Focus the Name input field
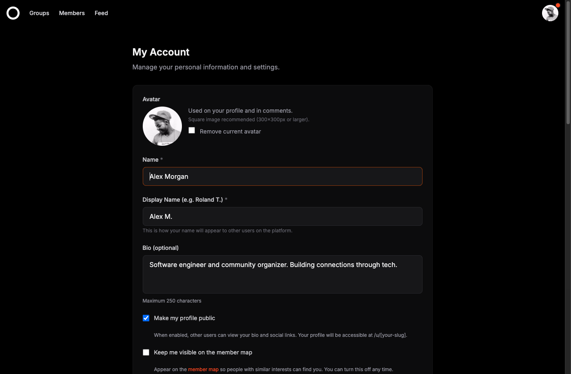Screen dimensions: 571x374 [x=282, y=176]
